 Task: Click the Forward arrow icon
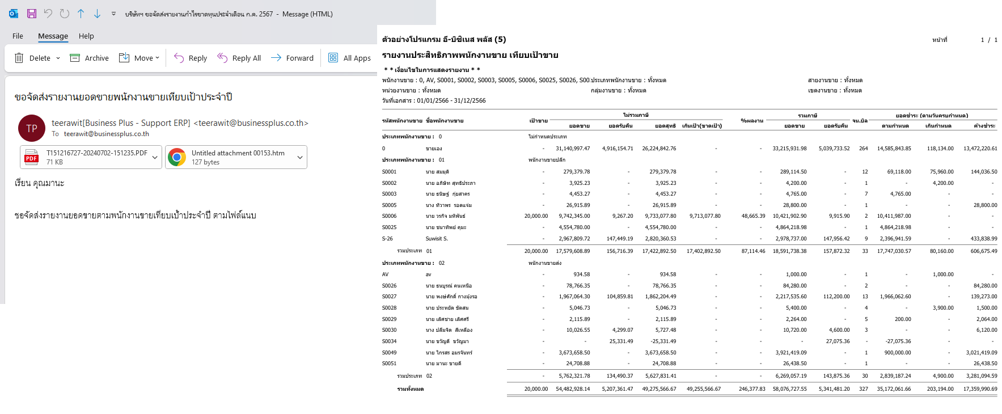click(276, 58)
